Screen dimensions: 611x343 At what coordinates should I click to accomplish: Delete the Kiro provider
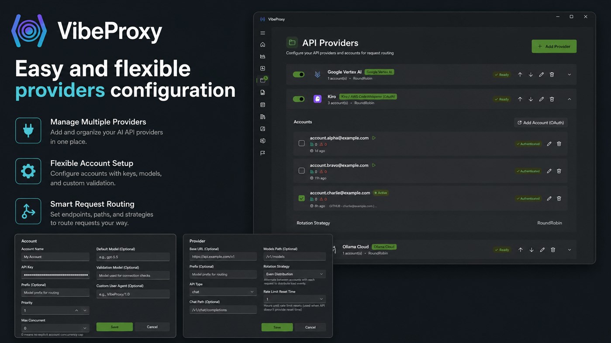pyautogui.click(x=552, y=99)
